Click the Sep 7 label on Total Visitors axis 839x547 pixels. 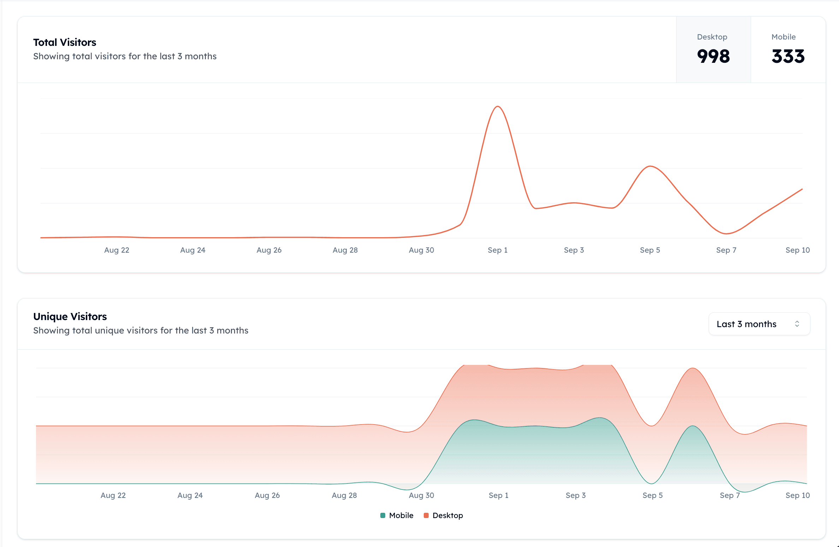tap(726, 250)
